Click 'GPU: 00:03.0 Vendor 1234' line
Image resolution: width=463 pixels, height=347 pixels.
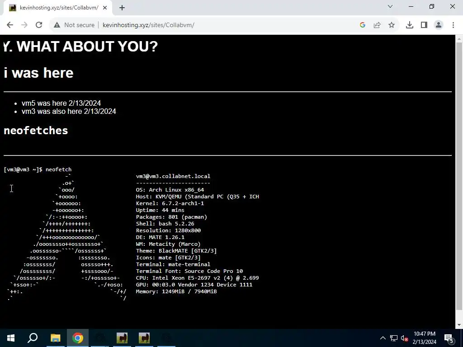194,285
